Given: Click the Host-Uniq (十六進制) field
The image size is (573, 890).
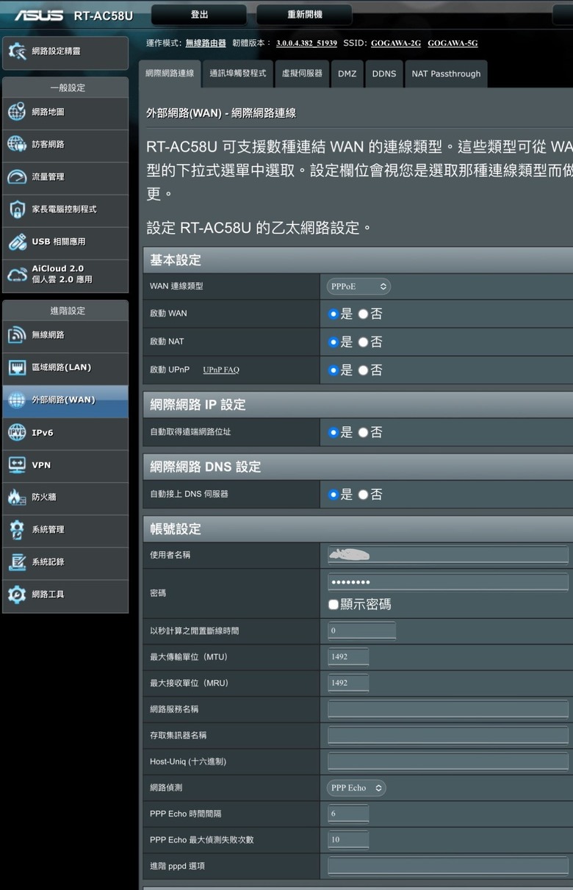Looking at the screenshot, I should click(448, 761).
